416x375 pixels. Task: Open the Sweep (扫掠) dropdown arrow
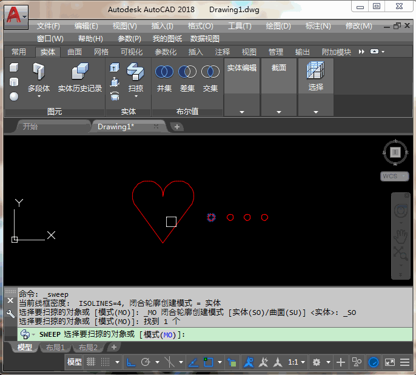pyautogui.click(x=136, y=96)
